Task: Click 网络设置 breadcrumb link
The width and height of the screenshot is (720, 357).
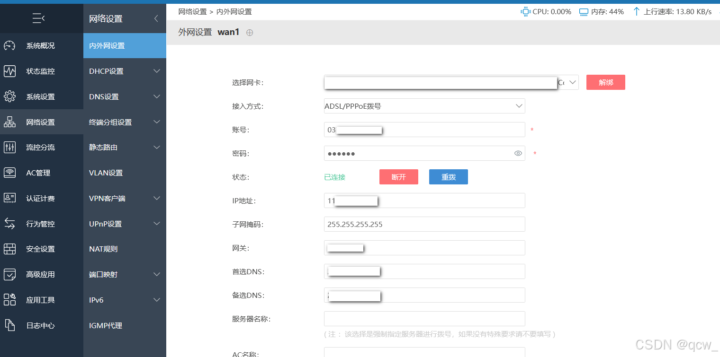Action: 192,11
